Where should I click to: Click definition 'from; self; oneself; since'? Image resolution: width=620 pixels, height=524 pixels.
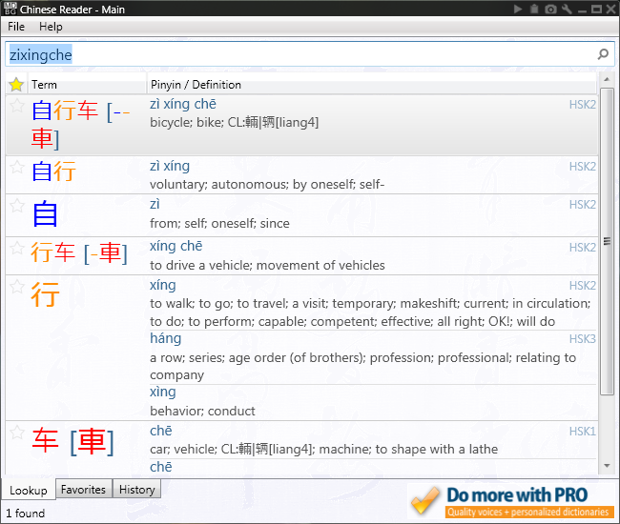point(219,224)
